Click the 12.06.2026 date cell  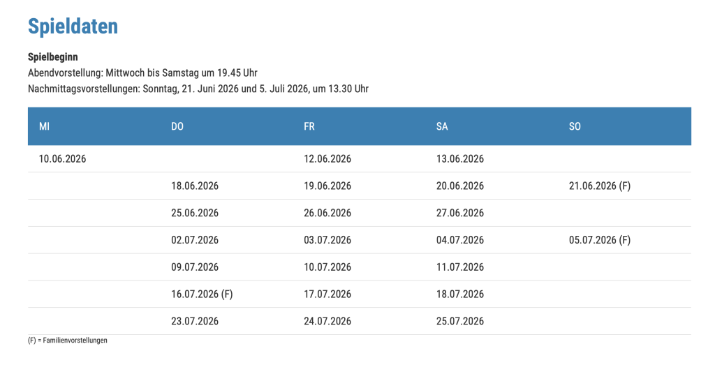[x=327, y=158]
